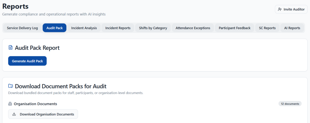
Task: Select the AI Reports tab
Action: click(292, 28)
